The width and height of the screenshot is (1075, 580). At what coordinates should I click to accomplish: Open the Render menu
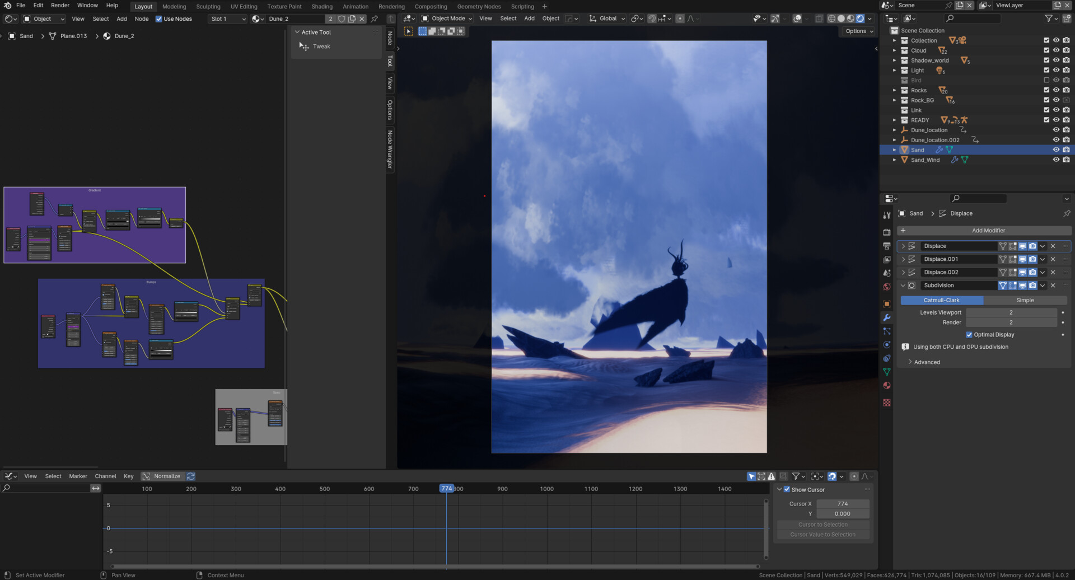click(60, 5)
